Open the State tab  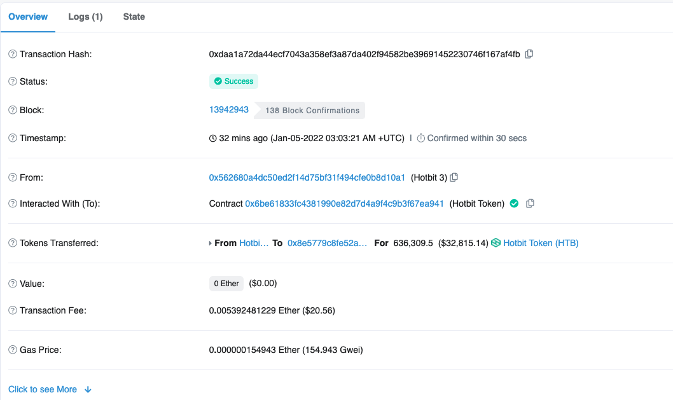point(134,17)
